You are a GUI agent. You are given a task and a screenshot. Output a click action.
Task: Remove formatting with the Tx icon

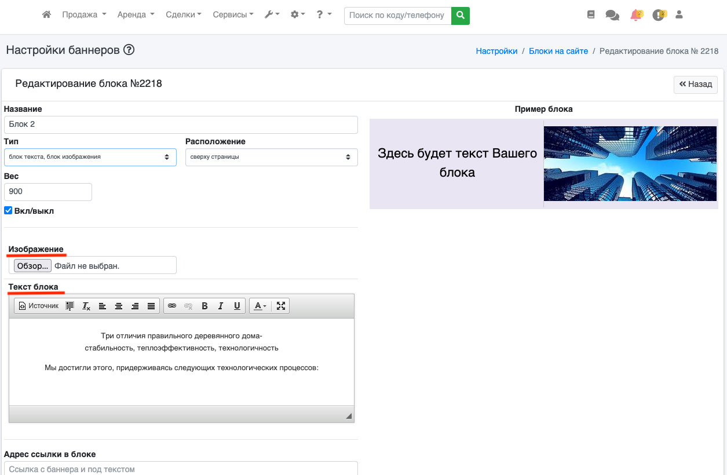[x=86, y=306]
